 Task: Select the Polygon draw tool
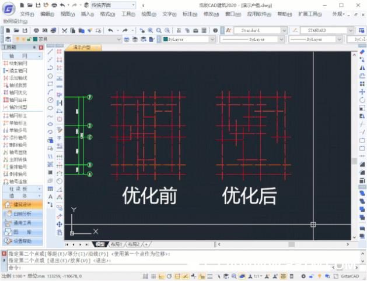pos(50,76)
